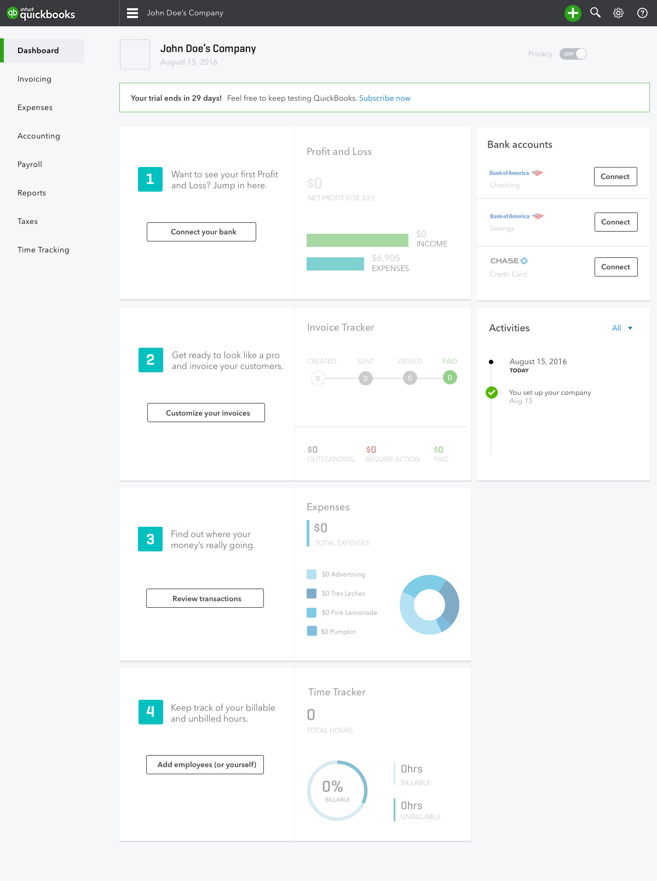Click the 'You set up your company' activity

pyautogui.click(x=550, y=393)
